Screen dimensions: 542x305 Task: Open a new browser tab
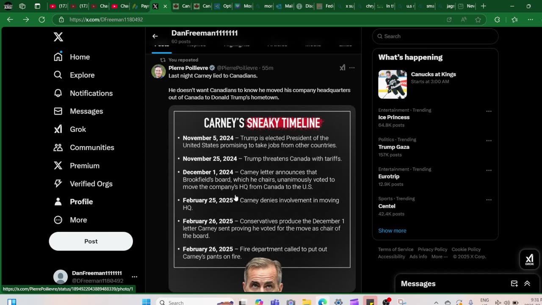pyautogui.click(x=483, y=6)
